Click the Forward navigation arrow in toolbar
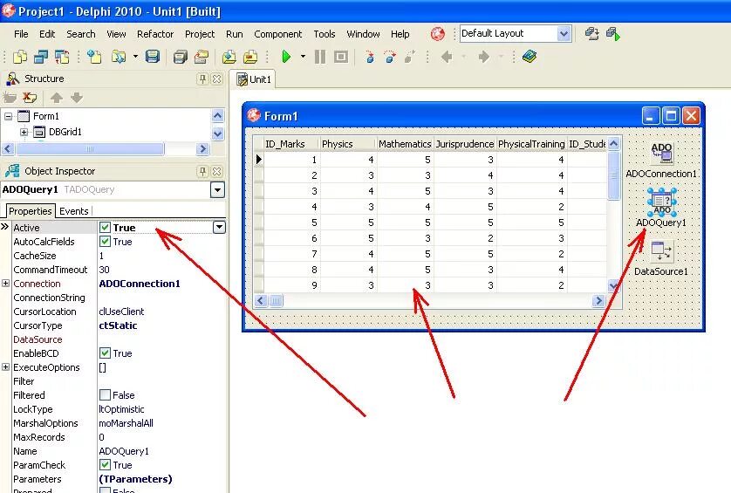731x493 pixels. (x=484, y=57)
